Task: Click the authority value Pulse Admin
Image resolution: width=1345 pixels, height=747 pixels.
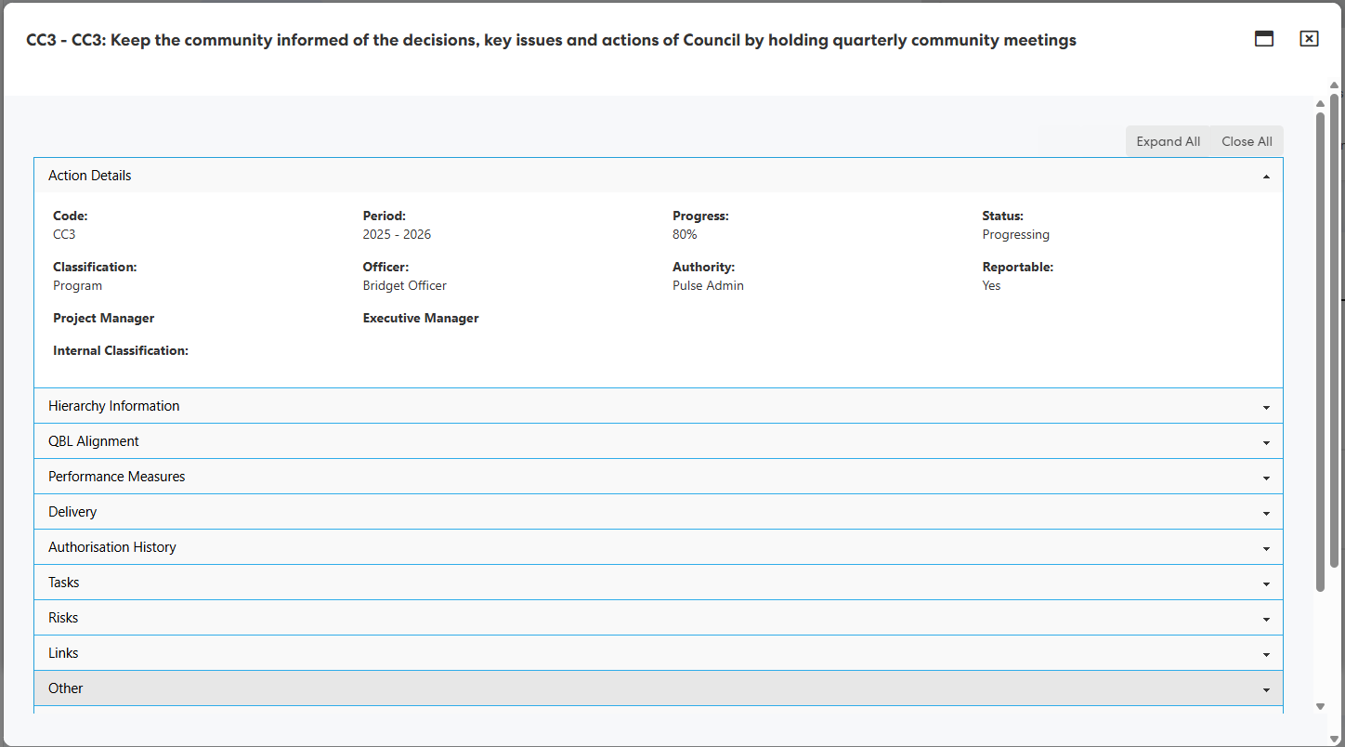Action: point(708,285)
